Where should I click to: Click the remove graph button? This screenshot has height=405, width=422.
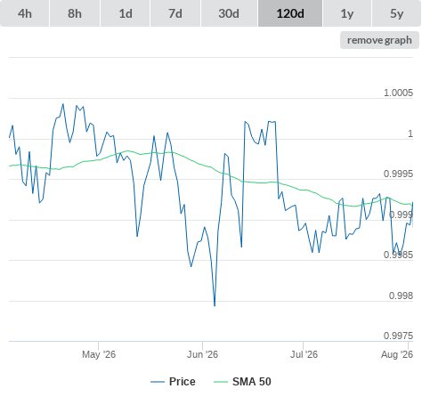tap(379, 40)
